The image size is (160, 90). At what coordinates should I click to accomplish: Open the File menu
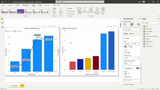tap(3, 5)
